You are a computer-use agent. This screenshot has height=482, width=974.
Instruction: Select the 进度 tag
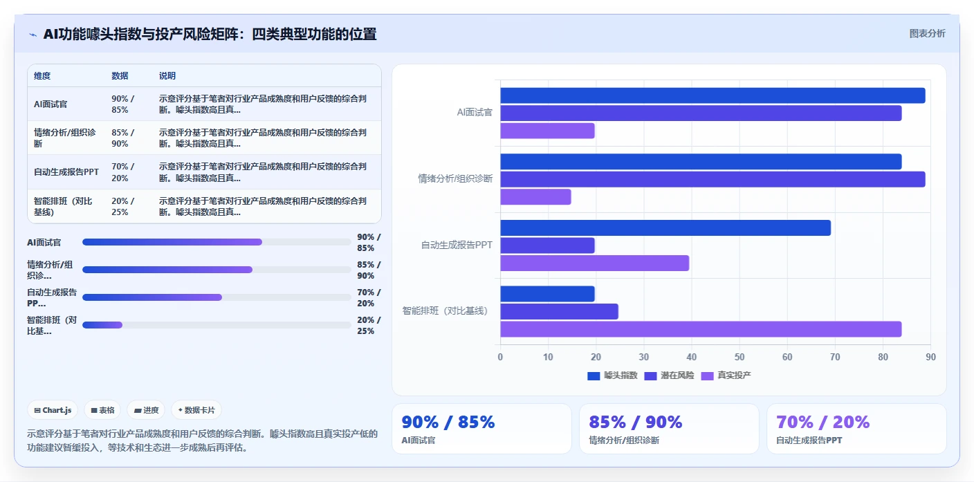(x=146, y=410)
